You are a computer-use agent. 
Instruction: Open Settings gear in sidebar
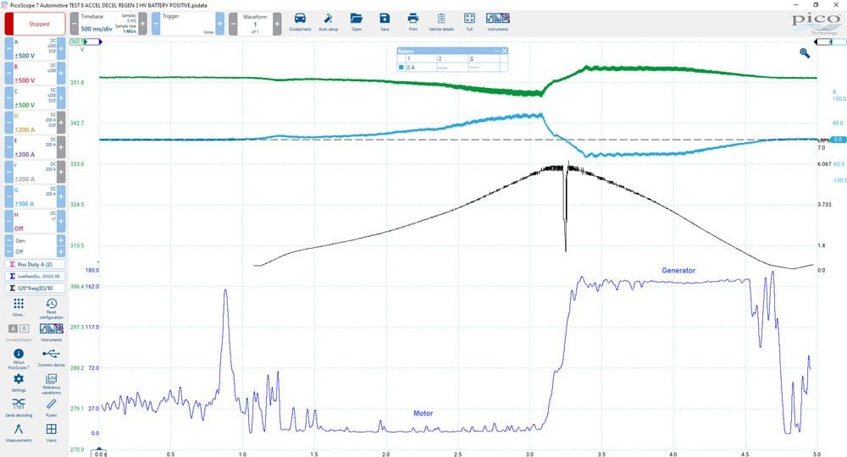19,383
